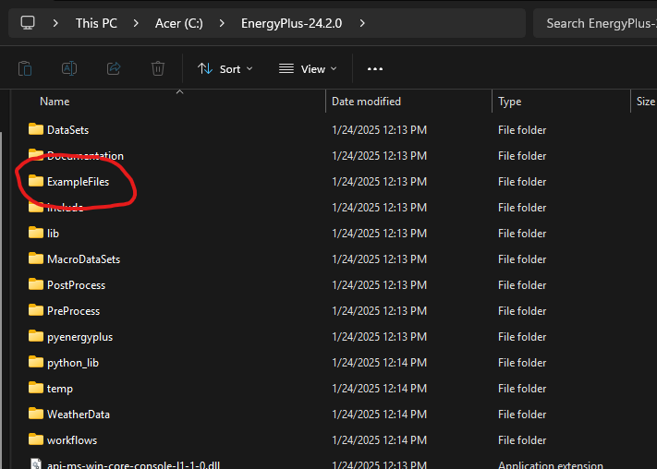The height and width of the screenshot is (469, 657).
Task: Select the DataSets folder icon
Action: tap(36, 130)
